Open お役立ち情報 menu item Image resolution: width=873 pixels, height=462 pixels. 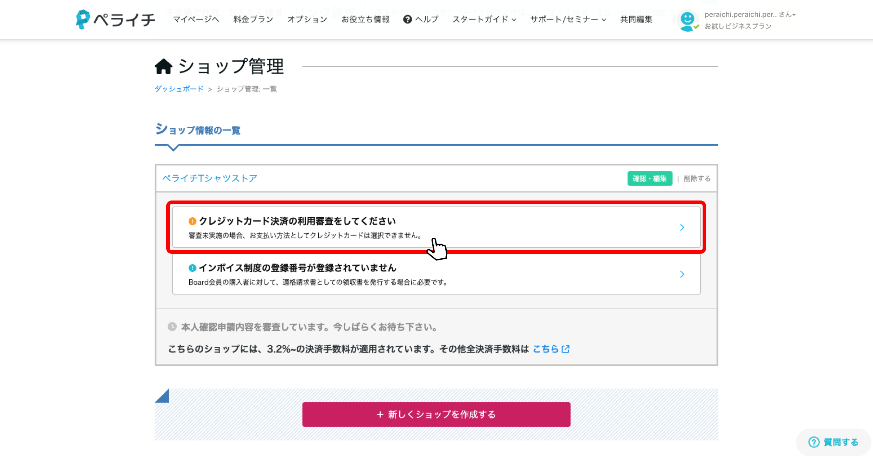pyautogui.click(x=365, y=19)
